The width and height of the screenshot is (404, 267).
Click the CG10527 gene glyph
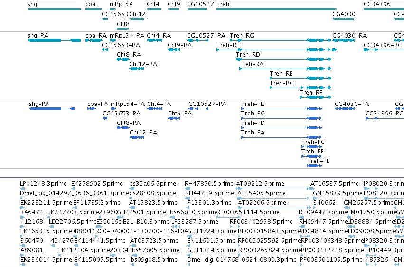click(197, 9)
